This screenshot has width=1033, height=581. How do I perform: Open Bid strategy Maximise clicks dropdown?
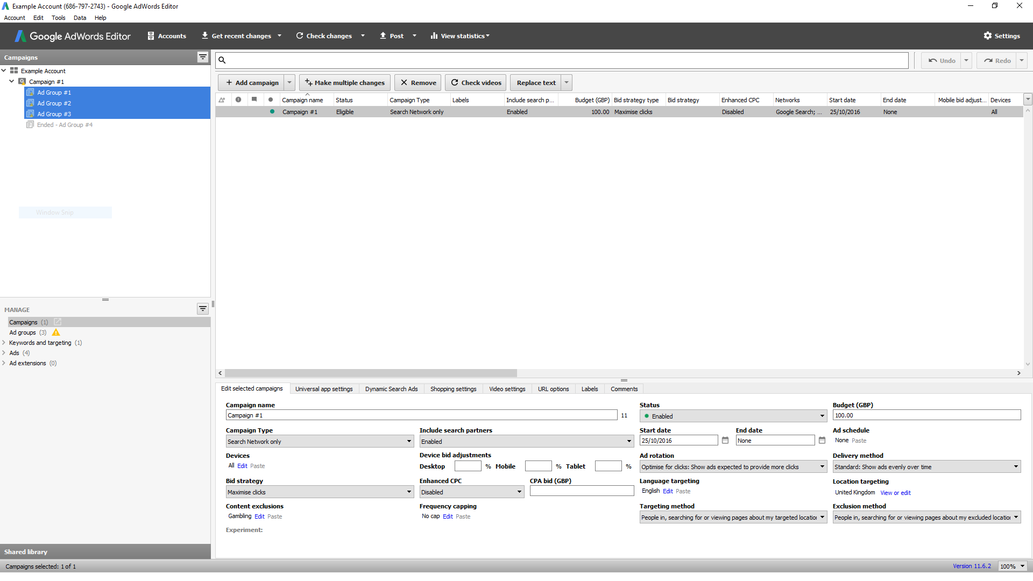320,492
